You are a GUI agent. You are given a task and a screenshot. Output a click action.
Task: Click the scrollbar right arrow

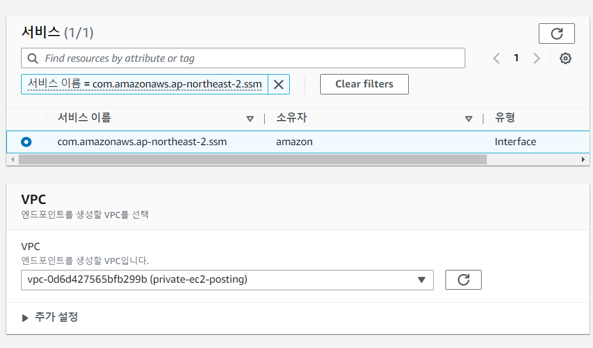click(583, 160)
